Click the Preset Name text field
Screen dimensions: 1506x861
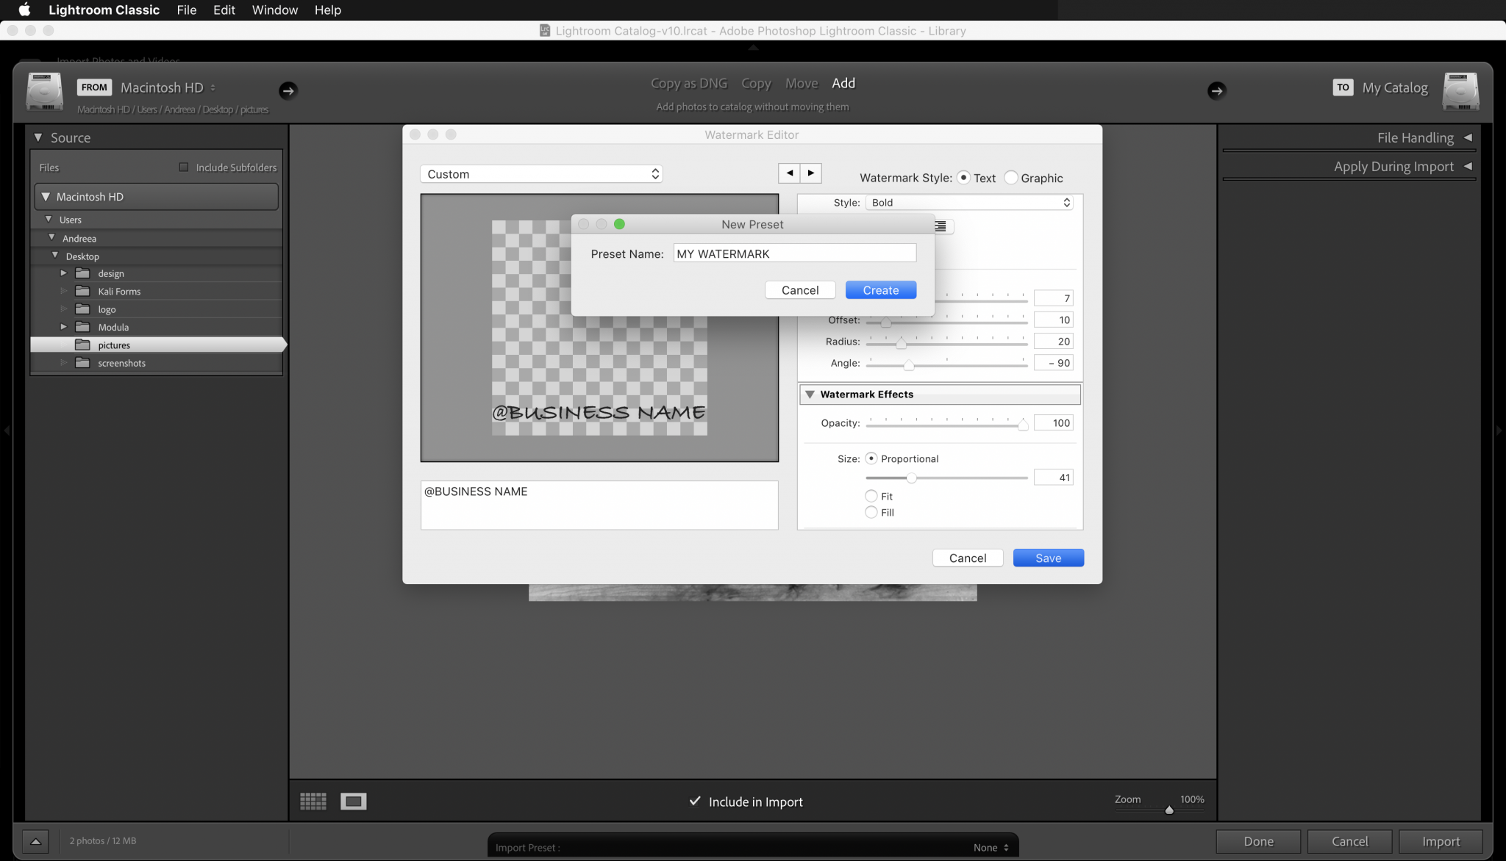[794, 253]
